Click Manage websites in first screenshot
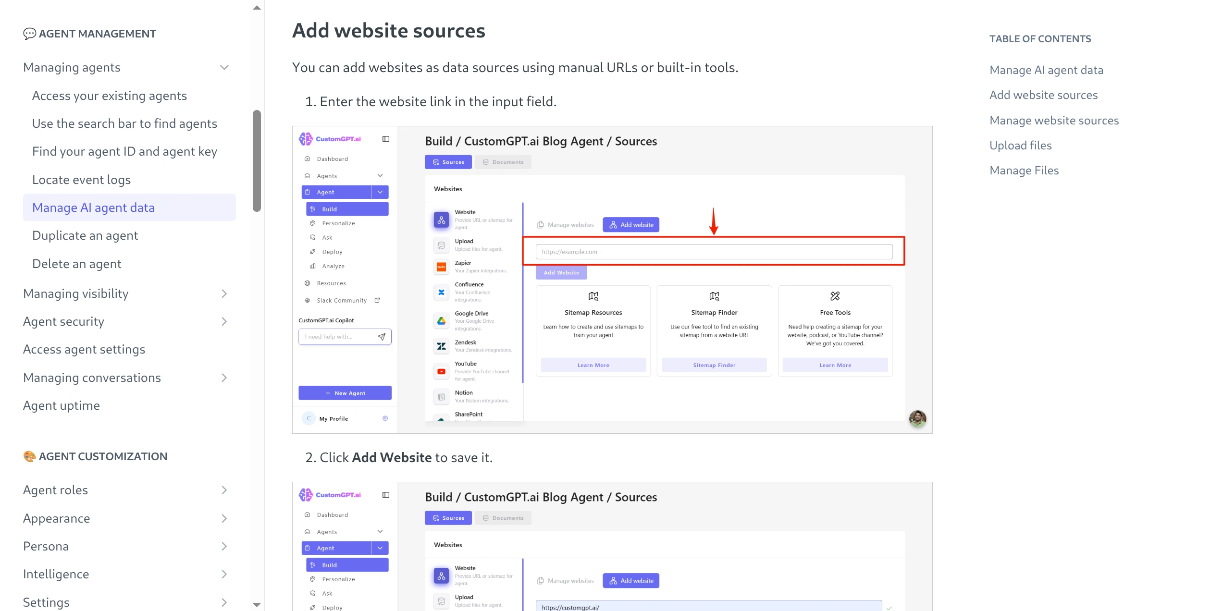Viewport: 1211px width, 611px height. (566, 224)
